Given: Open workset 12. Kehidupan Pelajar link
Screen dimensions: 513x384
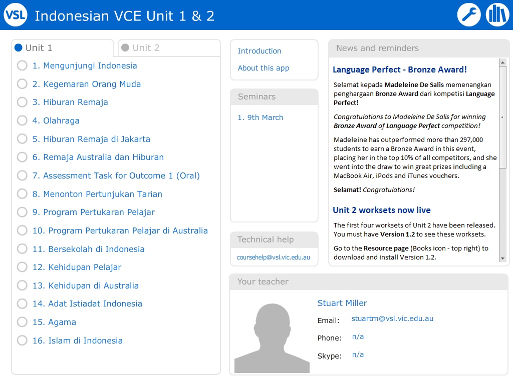Looking at the screenshot, I should click(x=77, y=267).
